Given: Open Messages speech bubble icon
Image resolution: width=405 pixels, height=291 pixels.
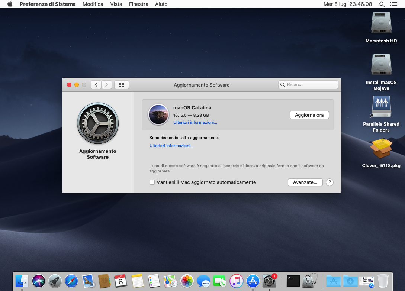Looking at the screenshot, I should click(x=203, y=281).
